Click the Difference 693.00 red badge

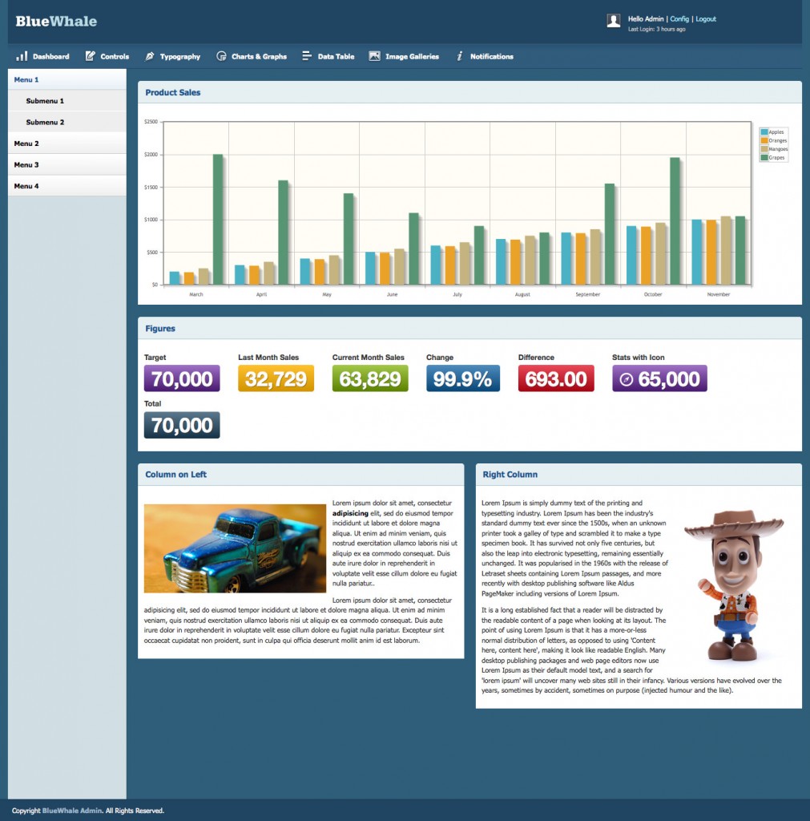[x=556, y=378]
